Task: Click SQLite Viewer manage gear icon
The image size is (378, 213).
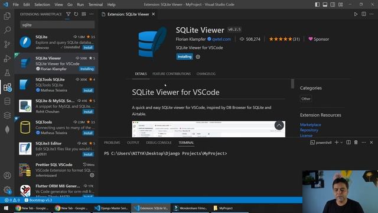Action: point(198,57)
